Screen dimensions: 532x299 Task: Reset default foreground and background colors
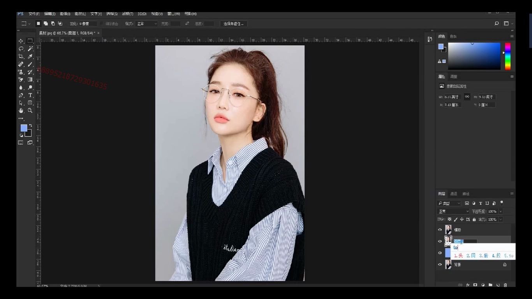21,135
